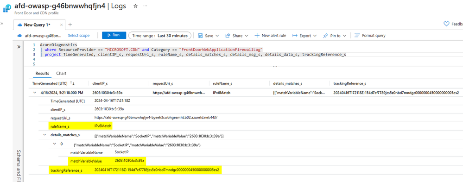Click the editor resize ellipsis handle
This screenshot has height=182, width=463.
tap(275, 66)
